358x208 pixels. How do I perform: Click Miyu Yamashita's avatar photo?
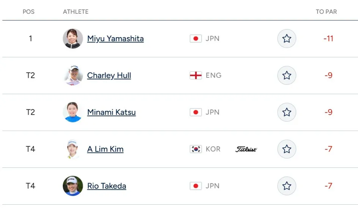coord(73,38)
